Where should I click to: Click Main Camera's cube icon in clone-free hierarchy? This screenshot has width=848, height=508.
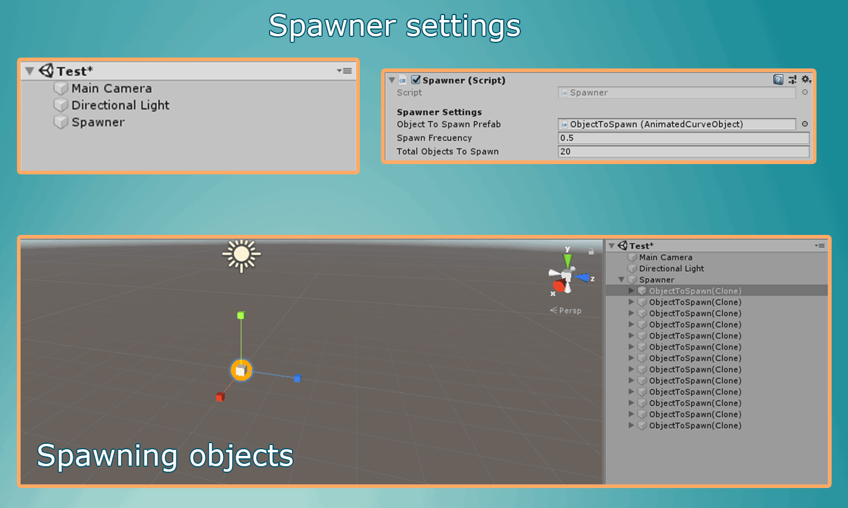(x=61, y=88)
